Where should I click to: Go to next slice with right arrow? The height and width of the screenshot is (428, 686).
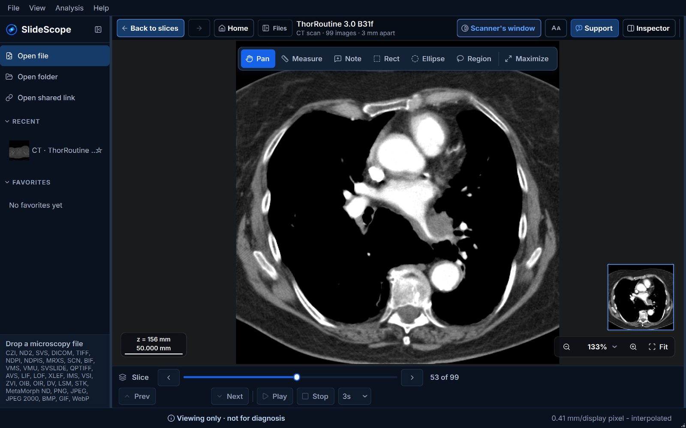(412, 377)
